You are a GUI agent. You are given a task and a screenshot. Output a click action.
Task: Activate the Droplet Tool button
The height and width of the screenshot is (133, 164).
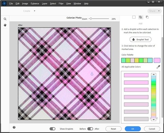click(140, 40)
